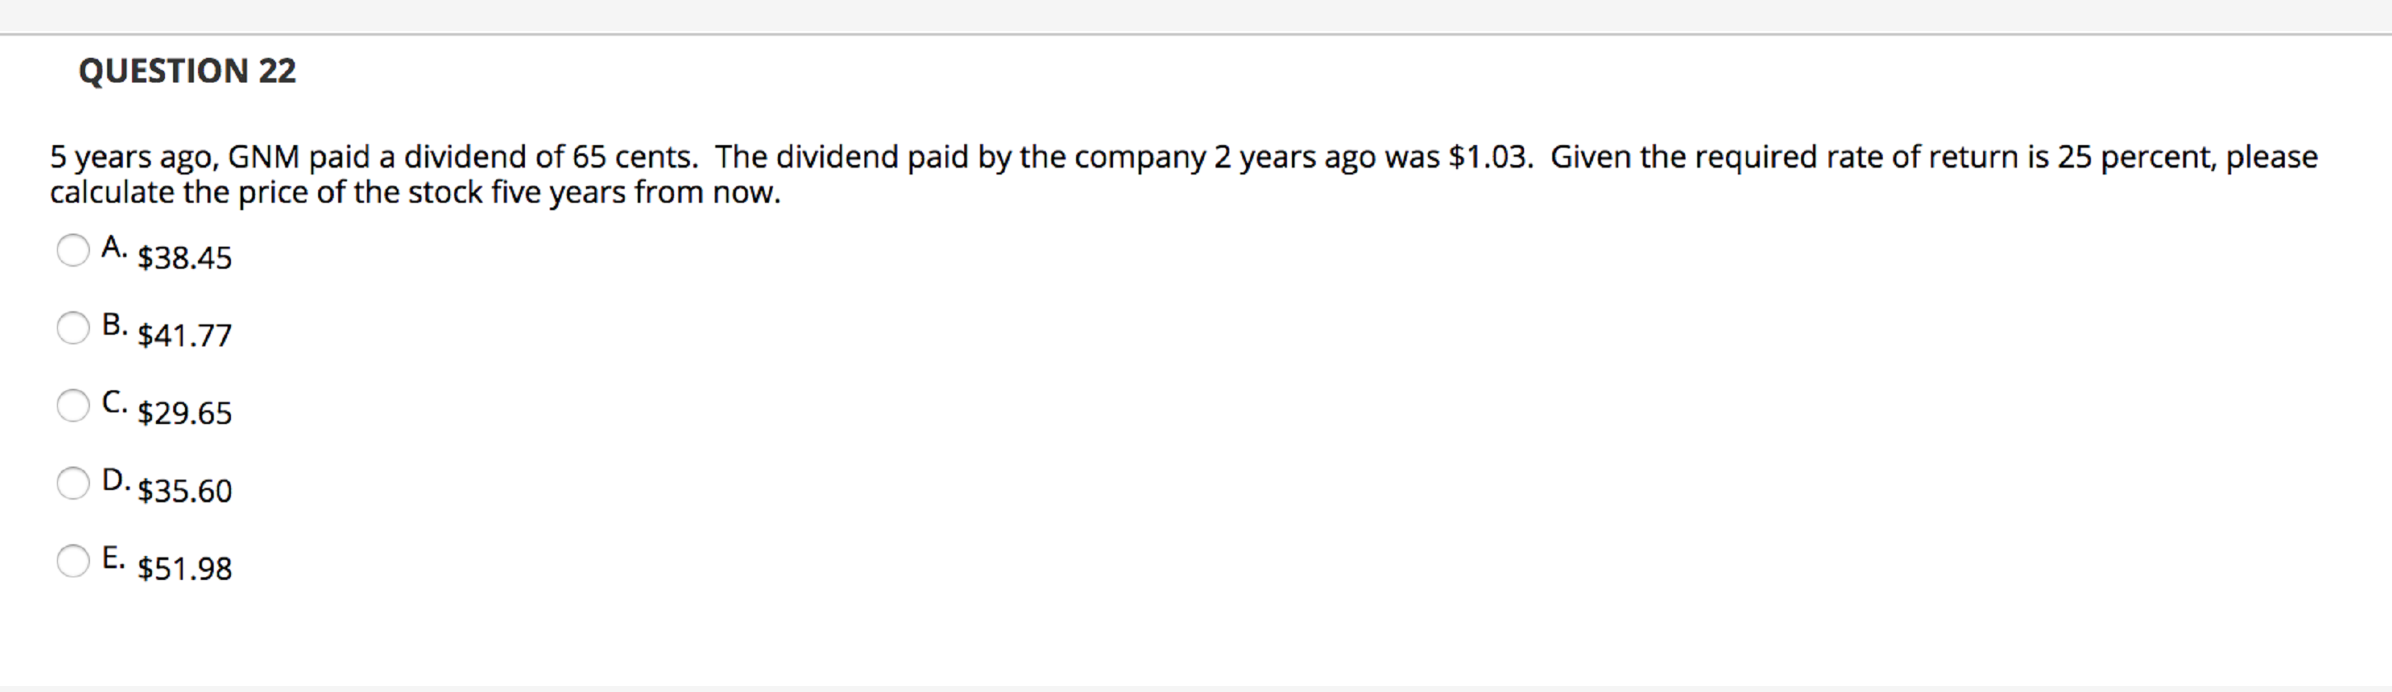Click the question text about GNM dividend
The width and height of the screenshot is (2392, 692).
point(1184,174)
